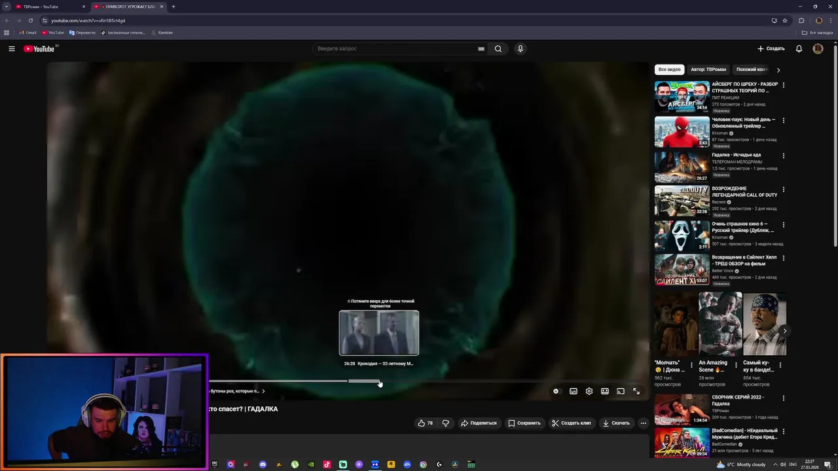Click the Создать button in header
838x471 pixels.
pyautogui.click(x=771, y=48)
